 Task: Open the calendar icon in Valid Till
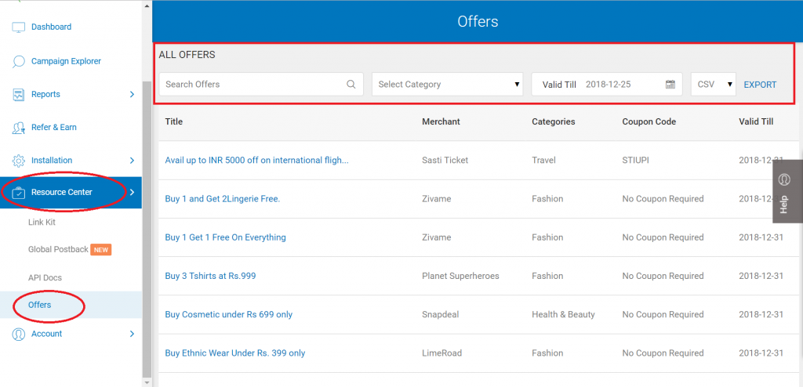[x=670, y=85]
